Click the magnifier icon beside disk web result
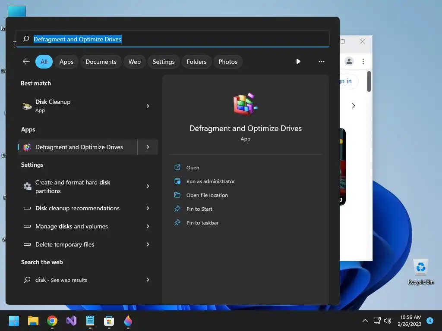This screenshot has height=331, width=442. coord(27,279)
